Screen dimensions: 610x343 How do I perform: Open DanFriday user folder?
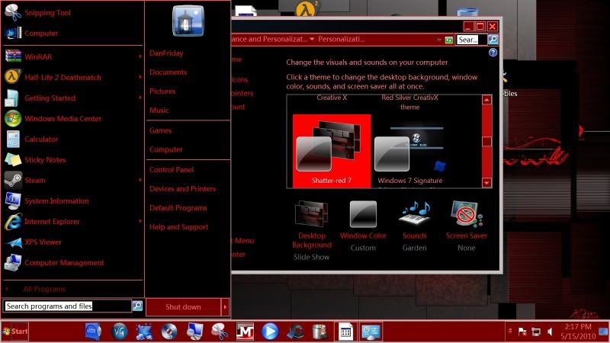pyautogui.click(x=166, y=53)
